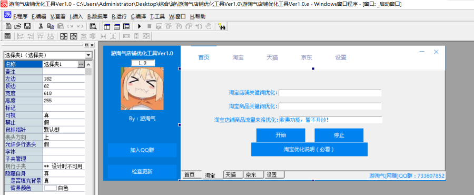Toggle the first window layout icon
The height and width of the screenshot is (195, 474).
coord(107,26)
